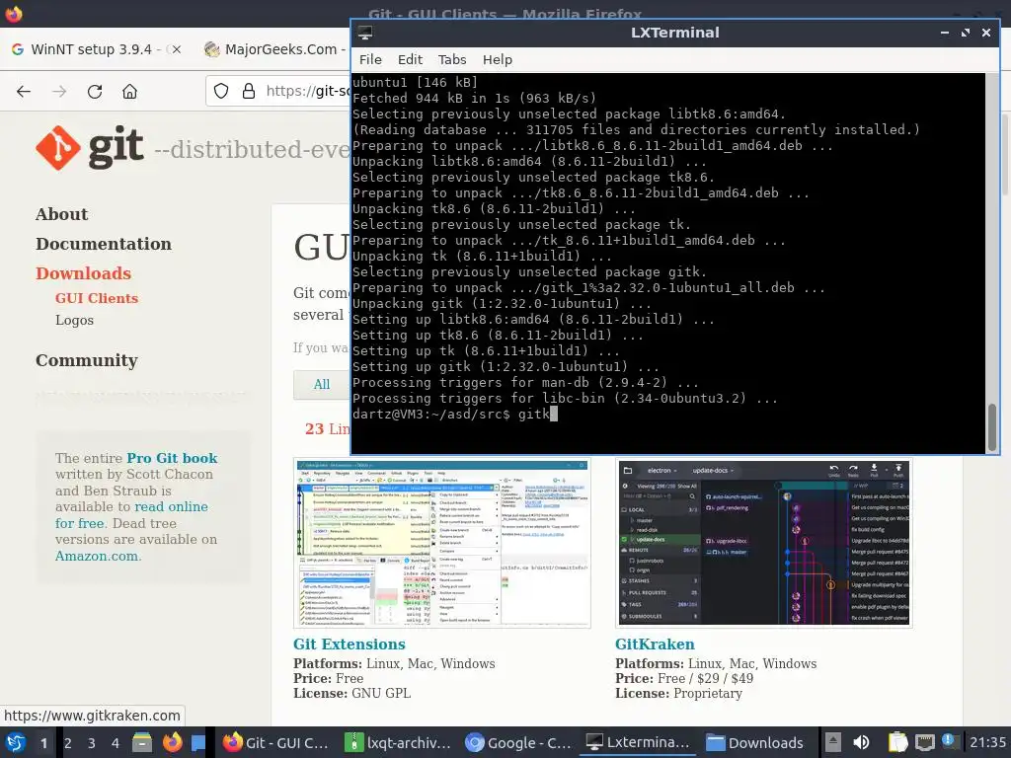Select the All platform filter button
Screen dimensions: 1011x758
[321, 385]
